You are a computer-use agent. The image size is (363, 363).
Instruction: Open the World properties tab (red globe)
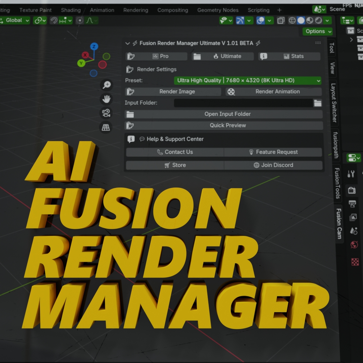pyautogui.click(x=355, y=244)
